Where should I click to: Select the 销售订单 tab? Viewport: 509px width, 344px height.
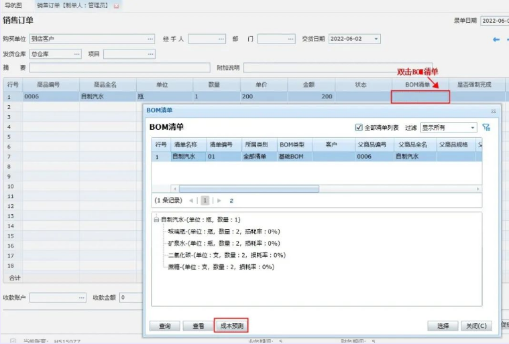click(x=72, y=5)
